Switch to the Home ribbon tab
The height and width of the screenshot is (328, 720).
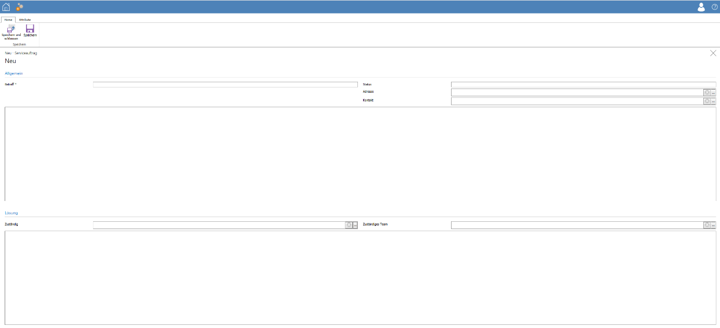[8, 19]
